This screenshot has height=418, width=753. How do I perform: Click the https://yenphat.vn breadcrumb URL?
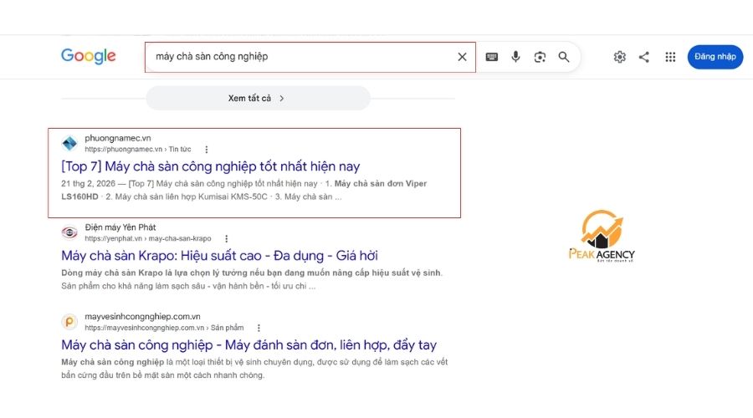[148, 238]
